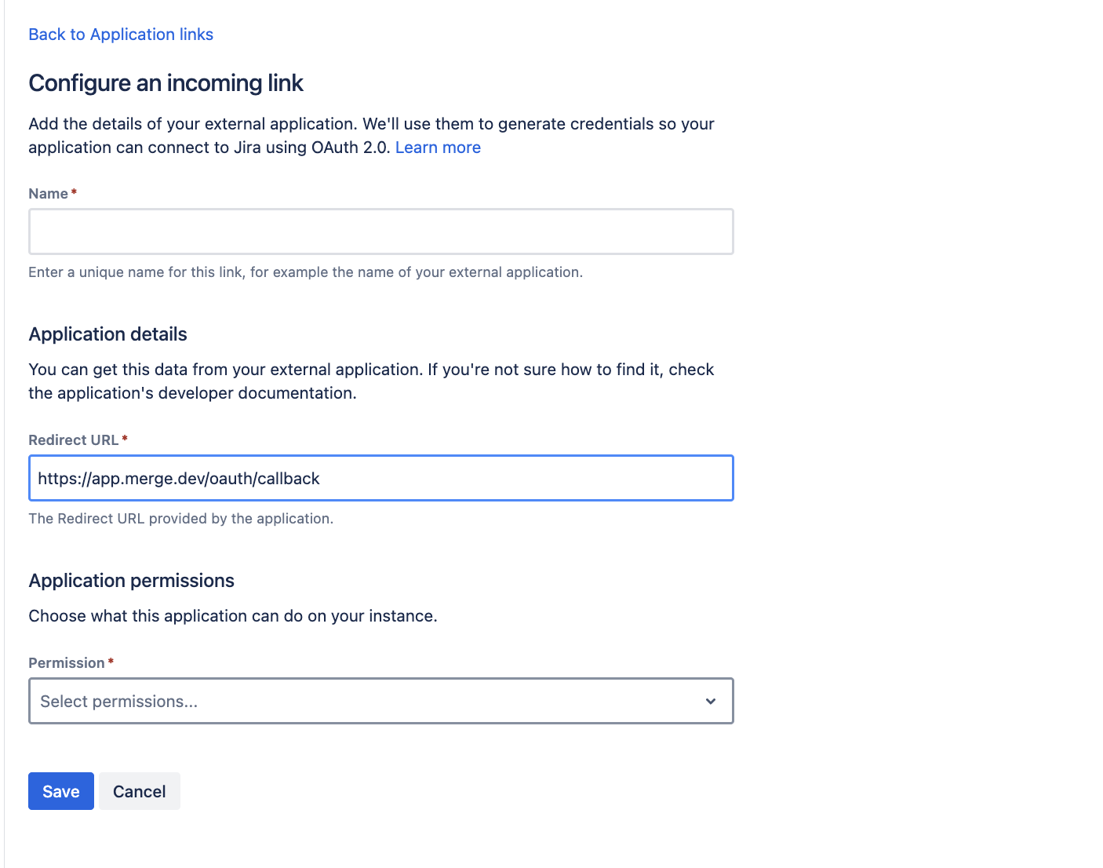Click the Redirect URL label

click(x=73, y=440)
